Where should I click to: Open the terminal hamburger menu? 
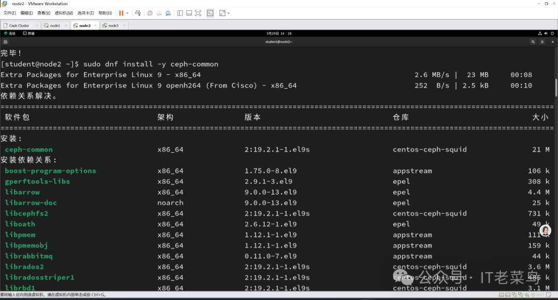(542, 42)
